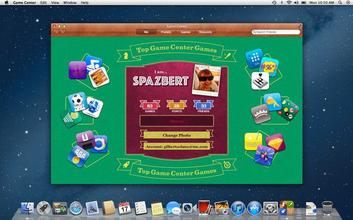
Task: Click the forward arrow navigation button
Action: pos(63,32)
